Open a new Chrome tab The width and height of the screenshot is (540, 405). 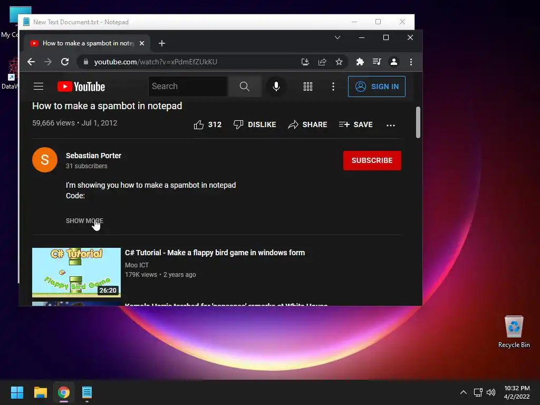(x=162, y=43)
